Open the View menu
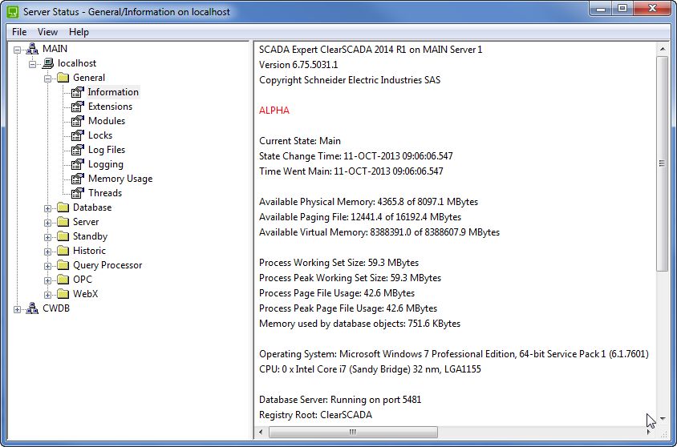 pyautogui.click(x=47, y=32)
